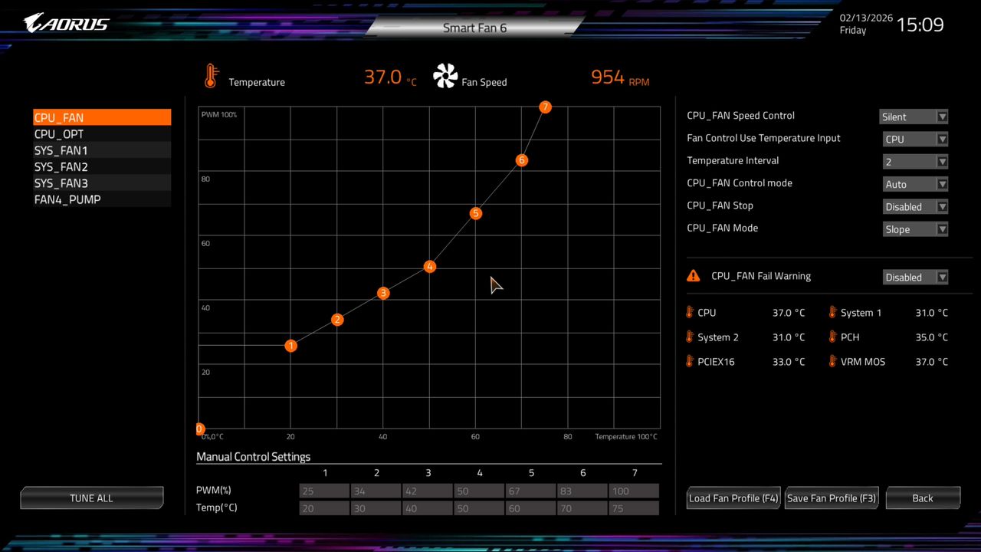Click the System 1 thermometer icon
The width and height of the screenshot is (981, 552).
[832, 312]
